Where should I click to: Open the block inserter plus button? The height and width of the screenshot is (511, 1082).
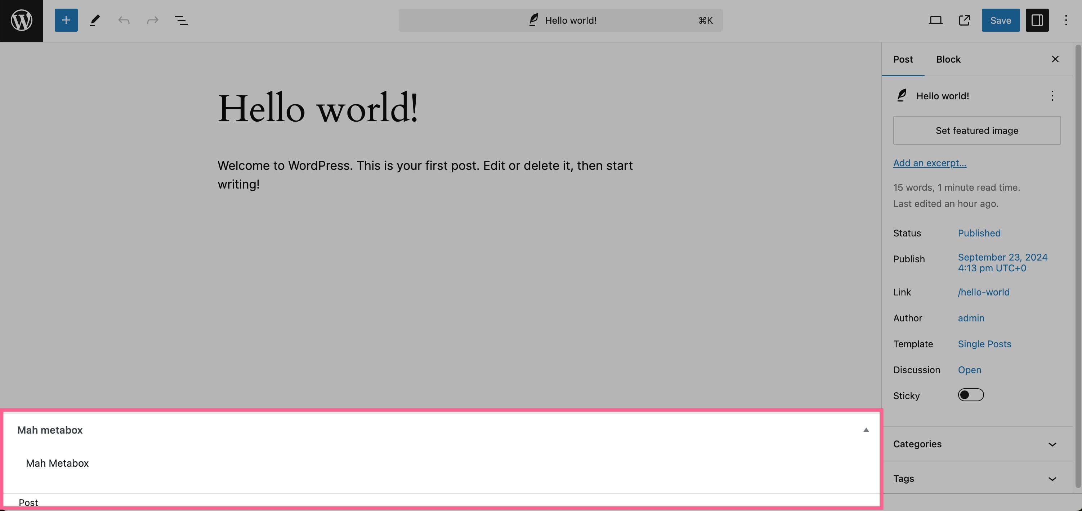pyautogui.click(x=66, y=20)
